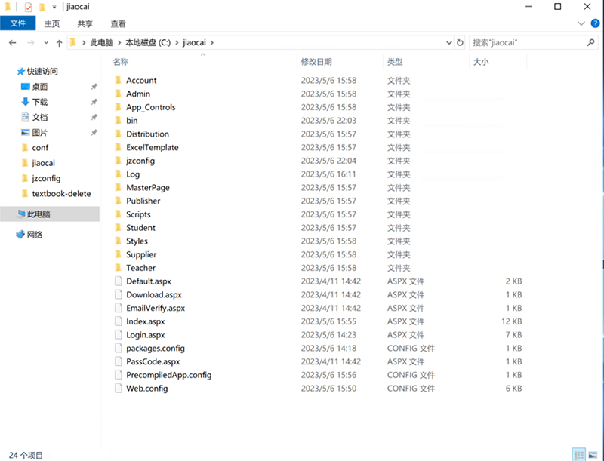Click the Forward navigation arrow

point(31,43)
